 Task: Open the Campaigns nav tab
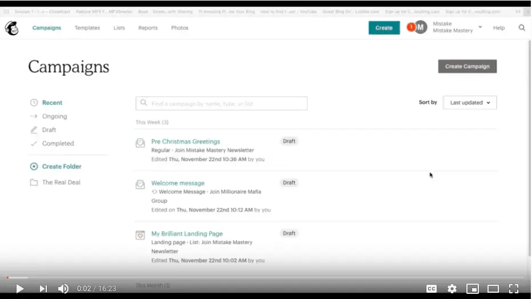47,28
